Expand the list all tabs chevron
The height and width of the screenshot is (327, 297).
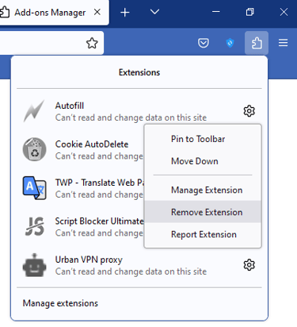pos(154,12)
